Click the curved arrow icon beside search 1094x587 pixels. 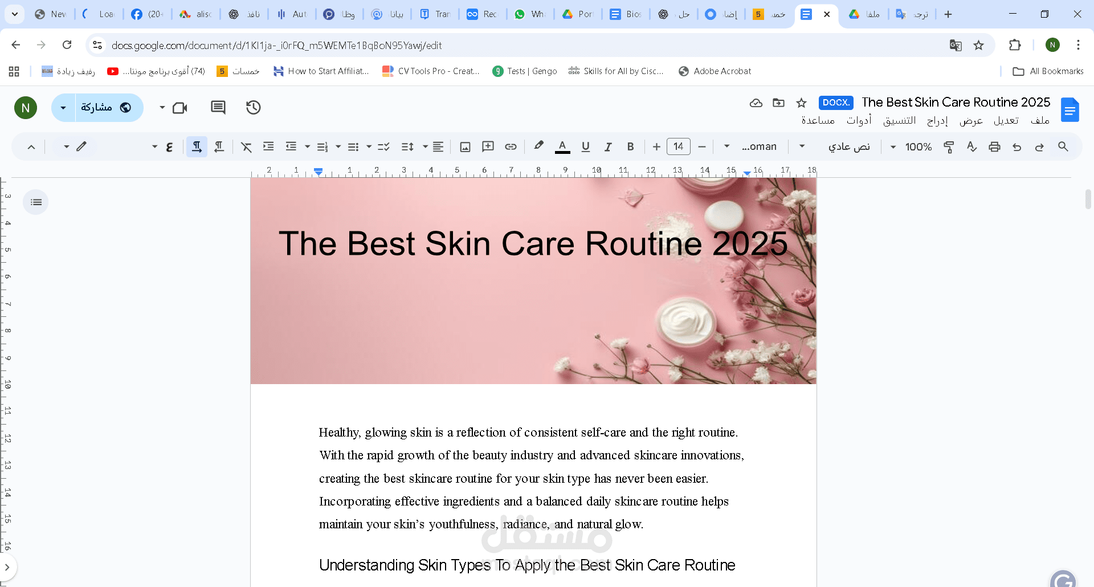point(1039,146)
